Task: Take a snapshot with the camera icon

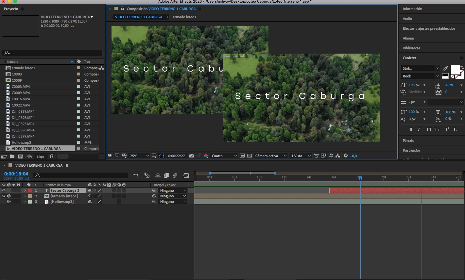Action: pyautogui.click(x=192, y=156)
